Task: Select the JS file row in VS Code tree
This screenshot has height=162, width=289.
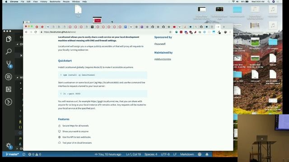Action: pos(20,138)
